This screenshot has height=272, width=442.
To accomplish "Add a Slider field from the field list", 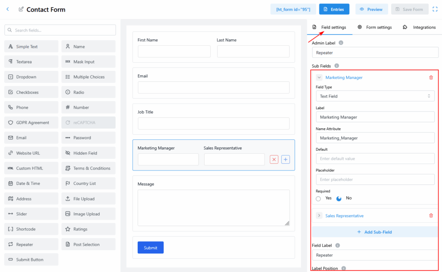I will (32, 214).
